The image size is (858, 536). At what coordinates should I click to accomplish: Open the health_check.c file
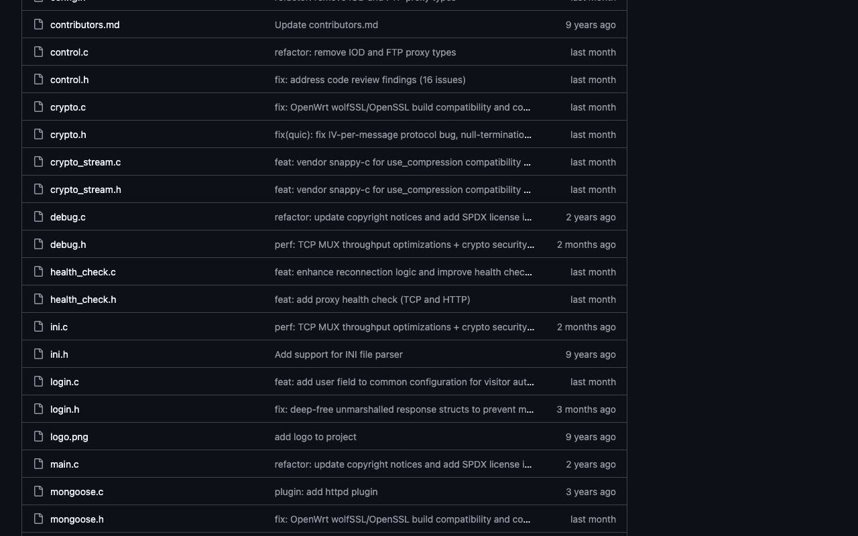[83, 272]
